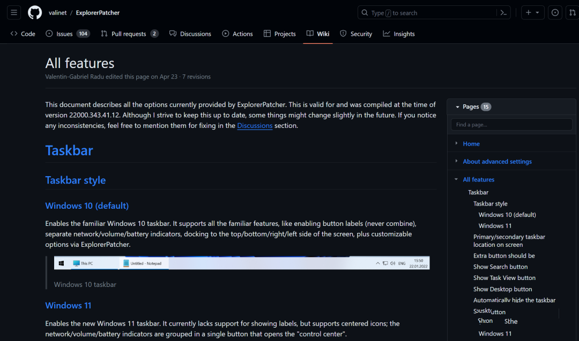This screenshot has width=579, height=341.
Task: Open the Windows 10 taskbar screenshot image
Action: coord(242,263)
